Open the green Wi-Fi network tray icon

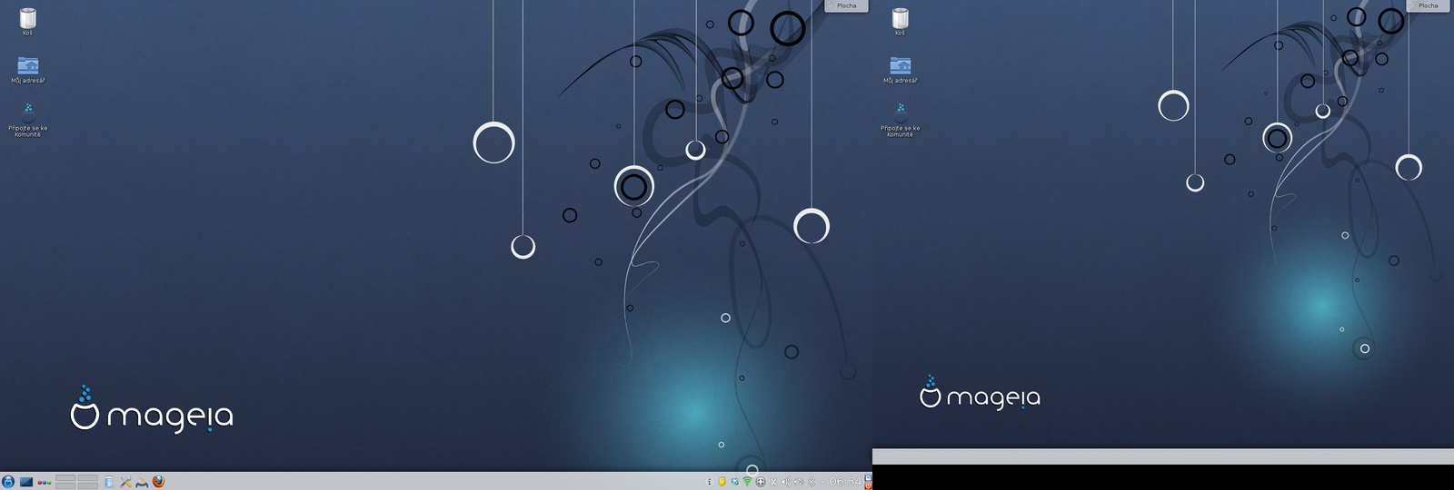click(747, 482)
